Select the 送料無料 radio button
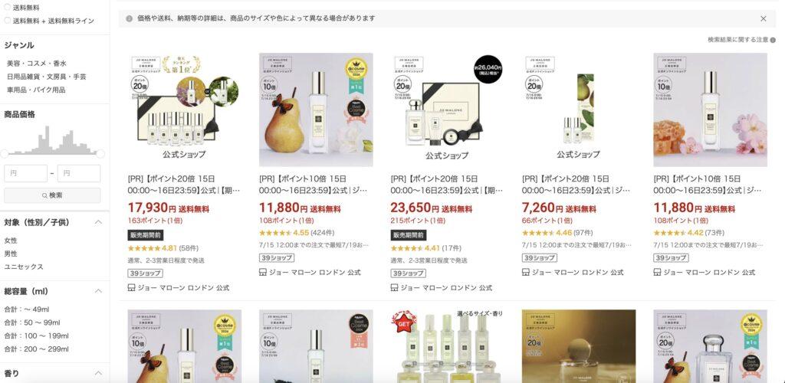 [x=8, y=8]
